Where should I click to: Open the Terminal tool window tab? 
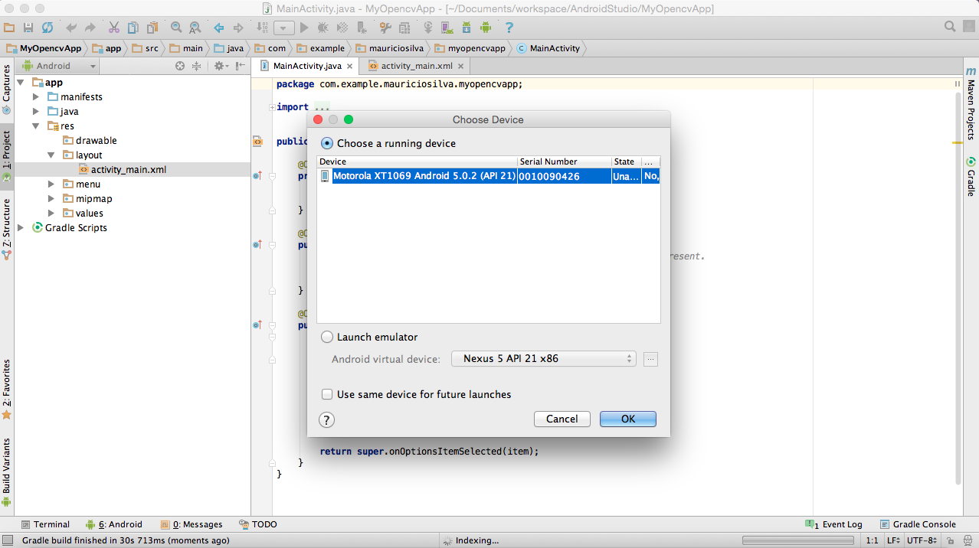(45, 524)
